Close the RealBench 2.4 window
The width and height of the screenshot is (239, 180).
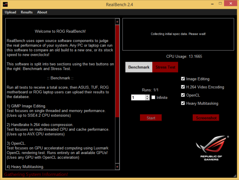[x=231, y=3]
